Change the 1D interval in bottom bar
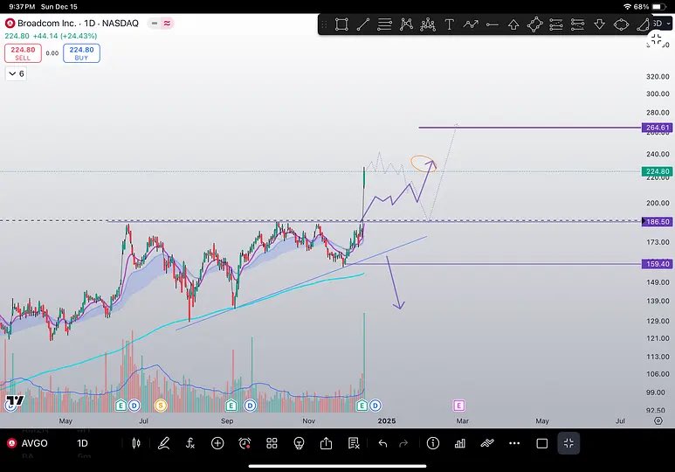The height and width of the screenshot is (472, 675). [82, 443]
